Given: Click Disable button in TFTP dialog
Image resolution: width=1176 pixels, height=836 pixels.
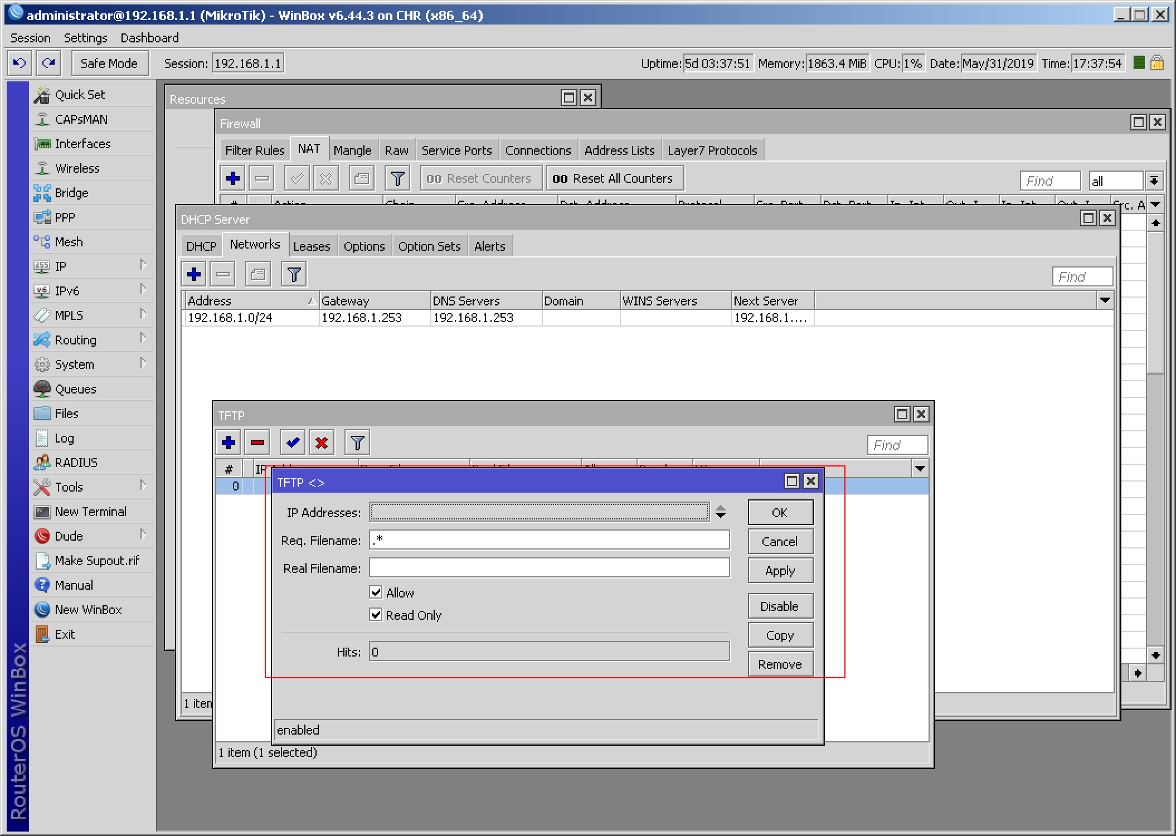Looking at the screenshot, I should tap(780, 606).
